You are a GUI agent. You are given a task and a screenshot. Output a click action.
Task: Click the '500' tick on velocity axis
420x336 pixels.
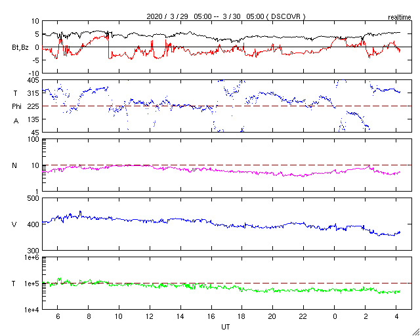pyautogui.click(x=34, y=198)
